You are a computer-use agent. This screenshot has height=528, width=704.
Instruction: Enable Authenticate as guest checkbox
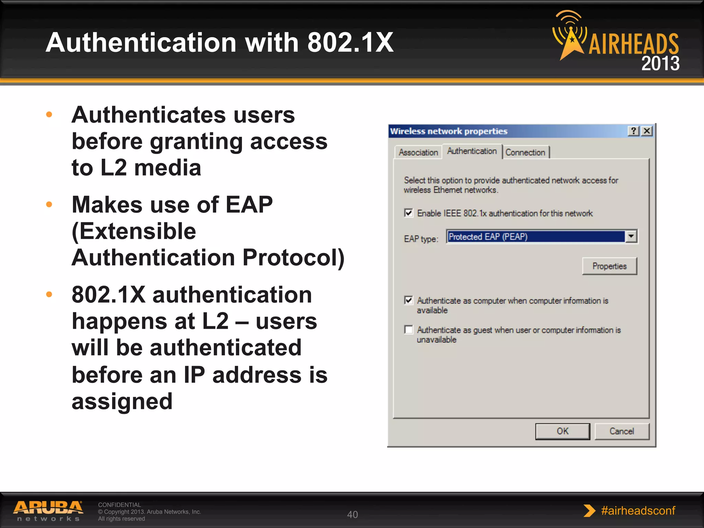(x=408, y=330)
